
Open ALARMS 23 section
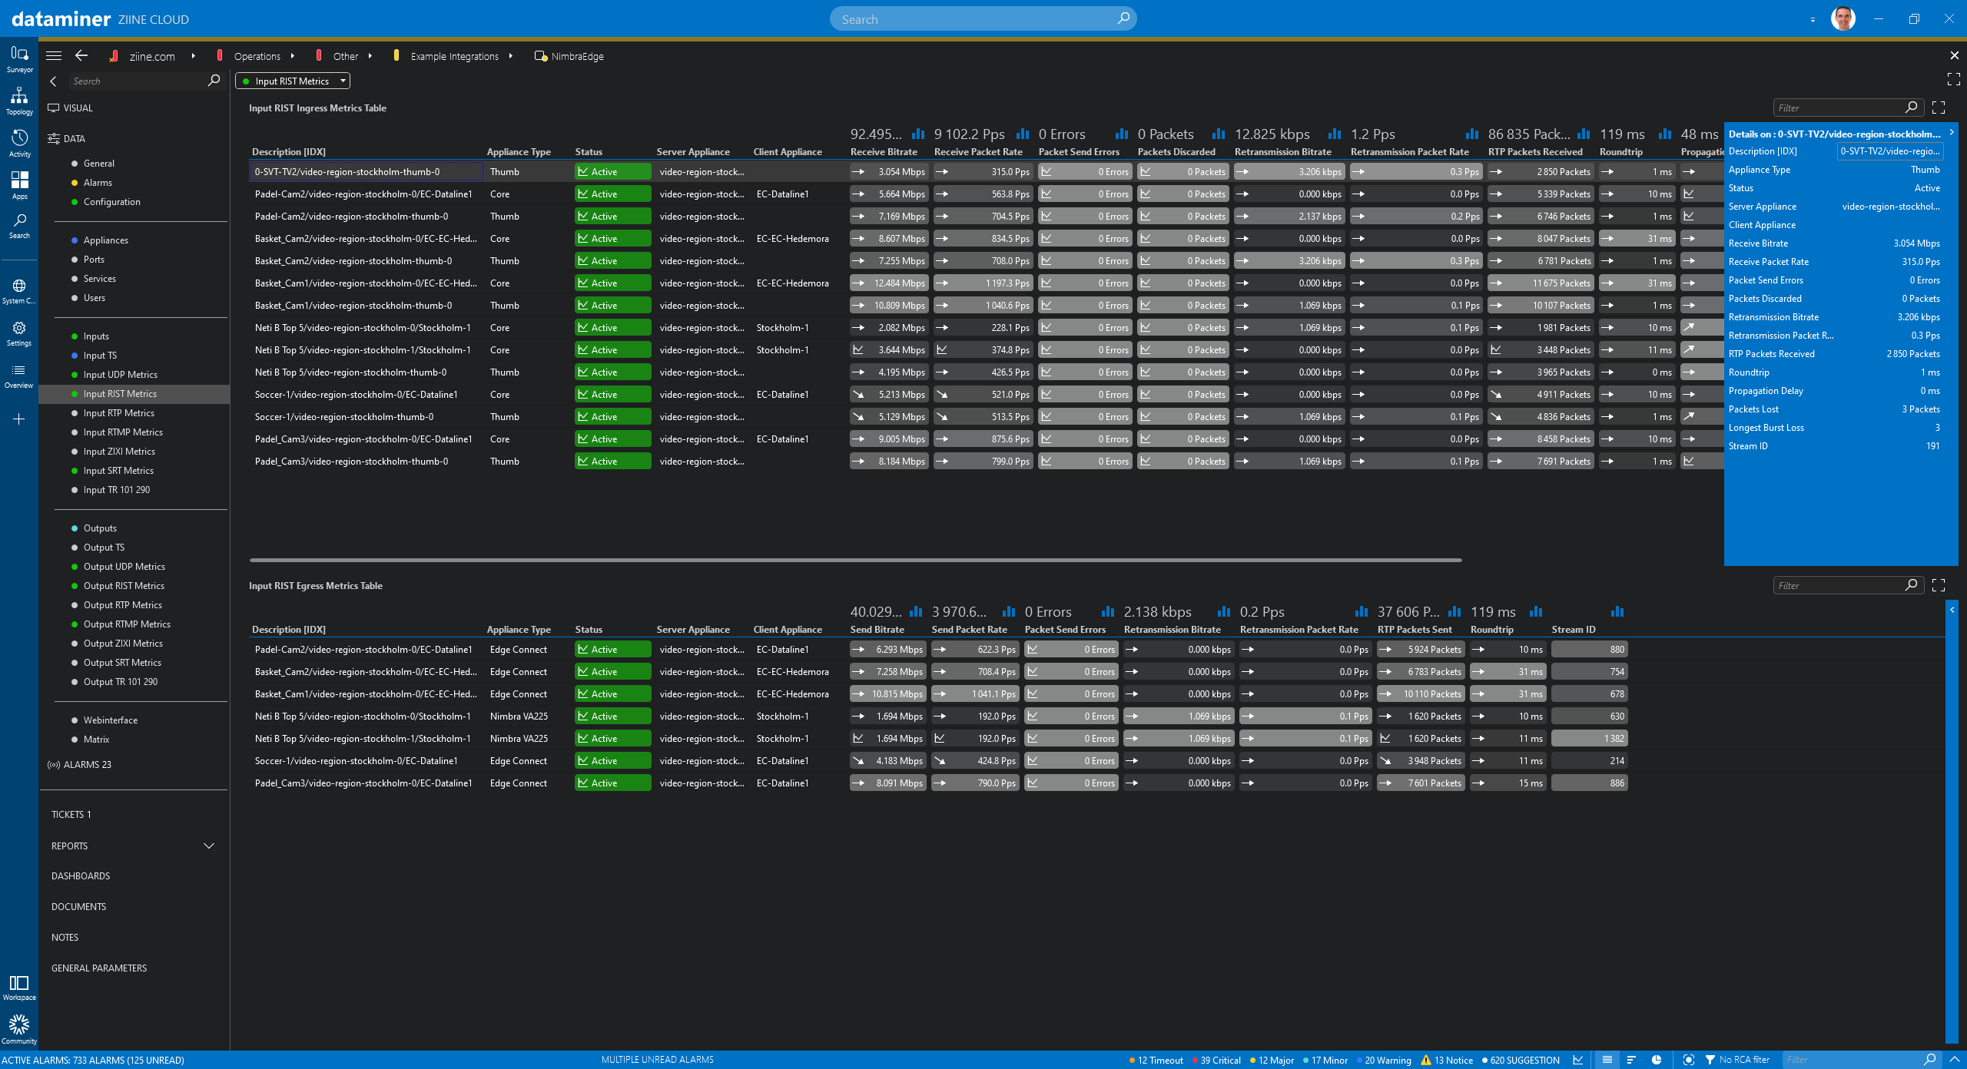pos(79,765)
